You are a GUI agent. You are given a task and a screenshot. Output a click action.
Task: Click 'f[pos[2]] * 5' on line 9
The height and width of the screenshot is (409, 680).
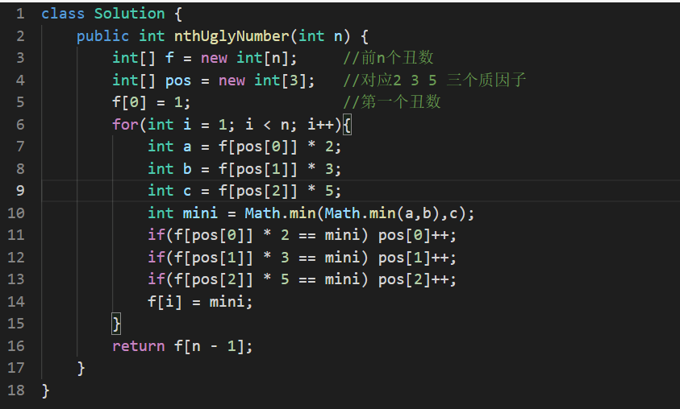276,191
